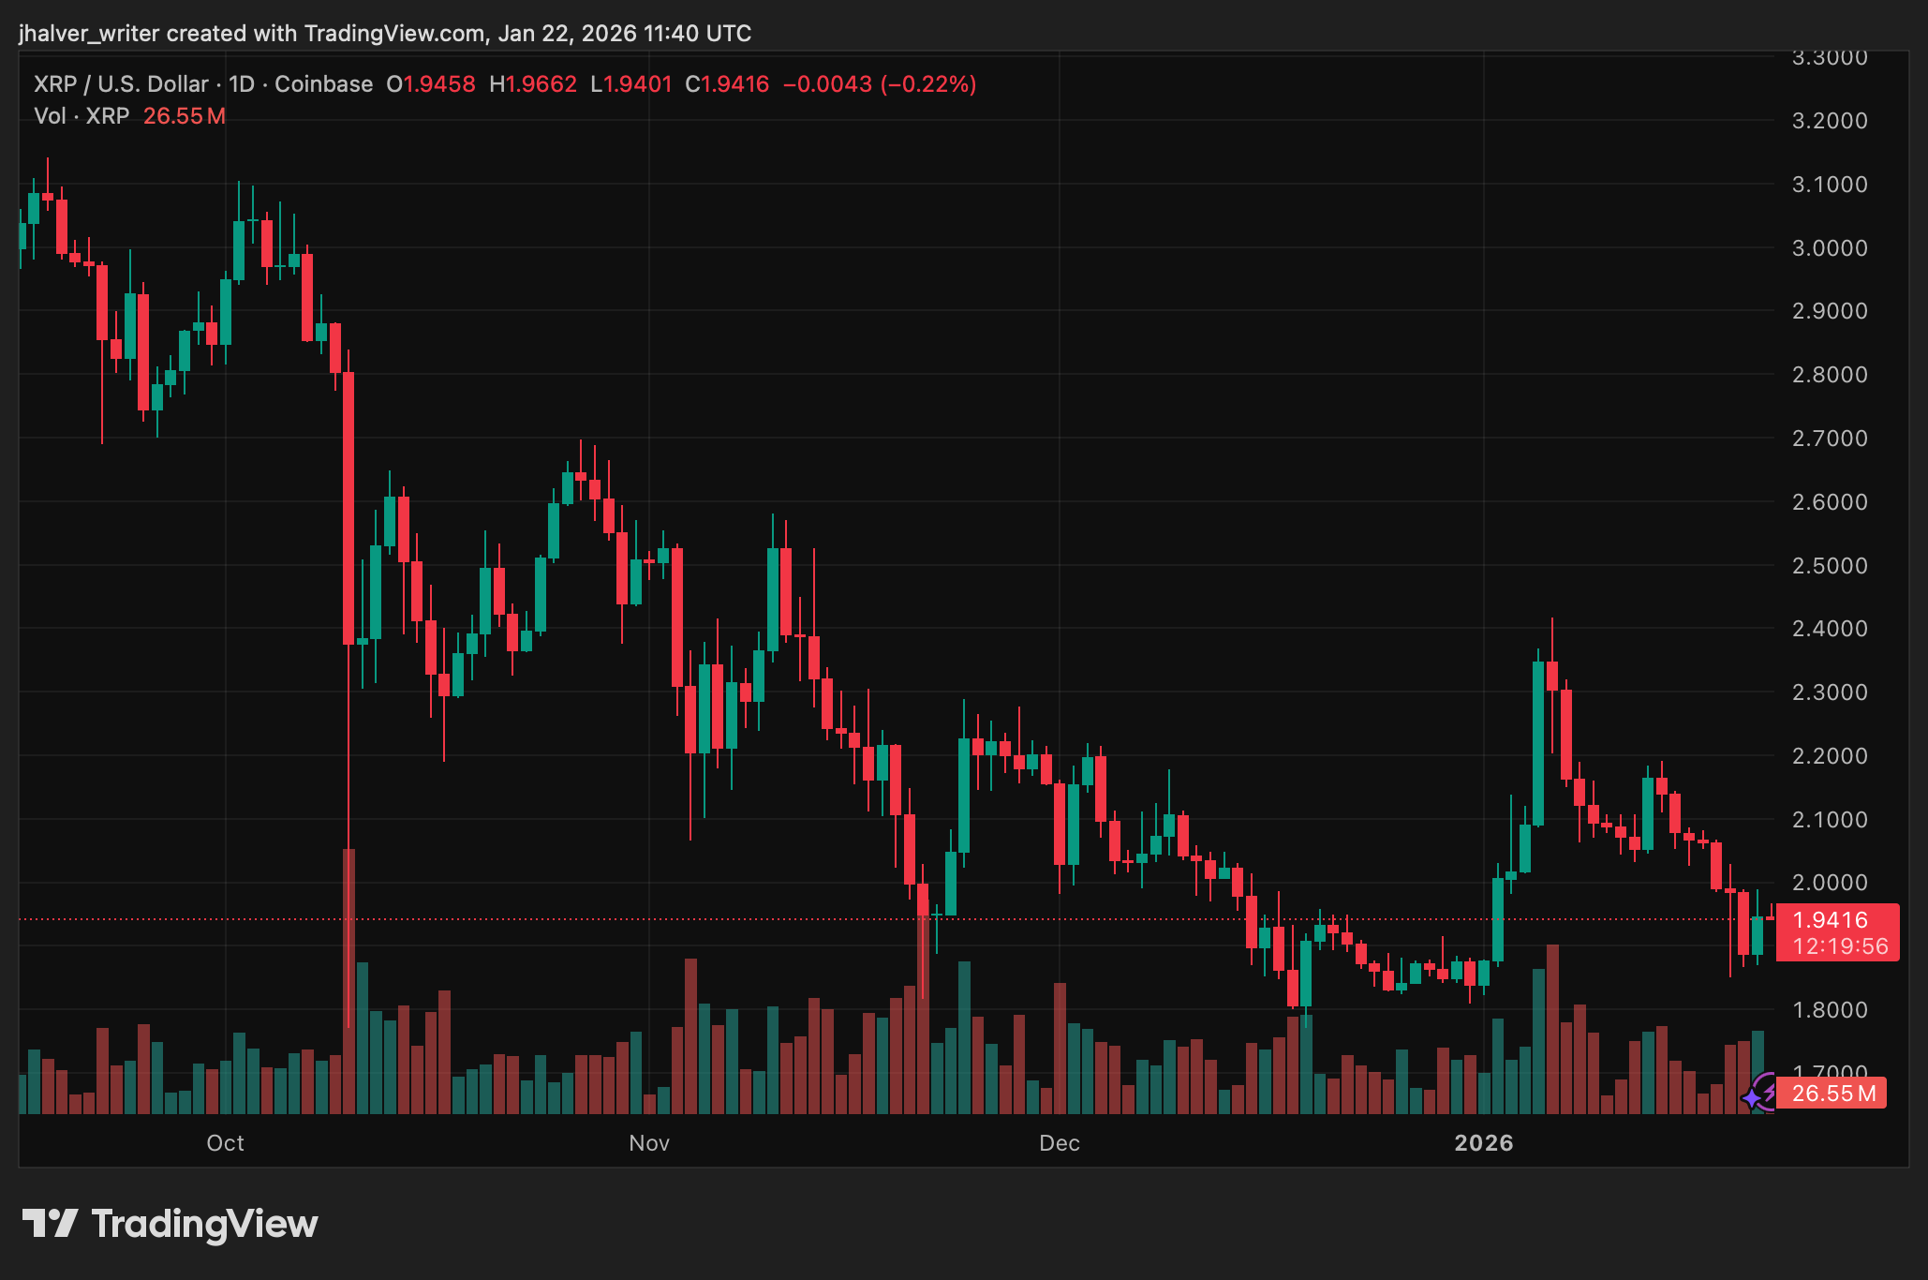The height and width of the screenshot is (1280, 1928).
Task: Click the red volume value 26.55 M in legend
Action: point(185,116)
